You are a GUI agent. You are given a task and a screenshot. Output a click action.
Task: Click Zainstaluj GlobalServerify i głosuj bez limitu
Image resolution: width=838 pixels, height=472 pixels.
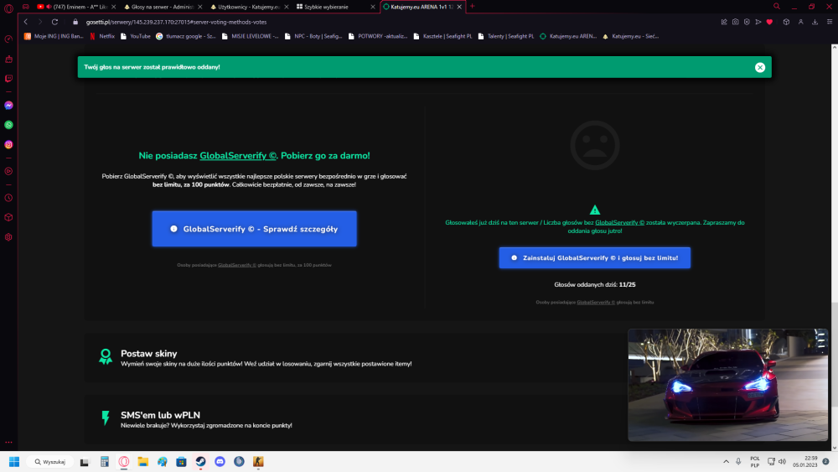(595, 257)
